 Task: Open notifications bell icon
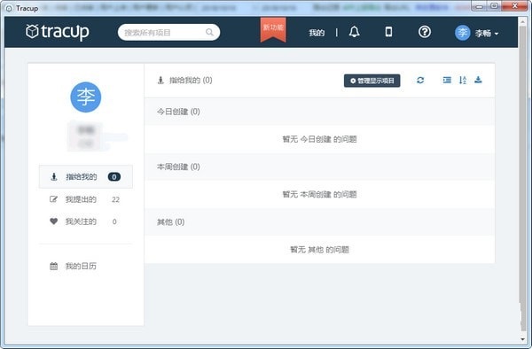pos(354,32)
